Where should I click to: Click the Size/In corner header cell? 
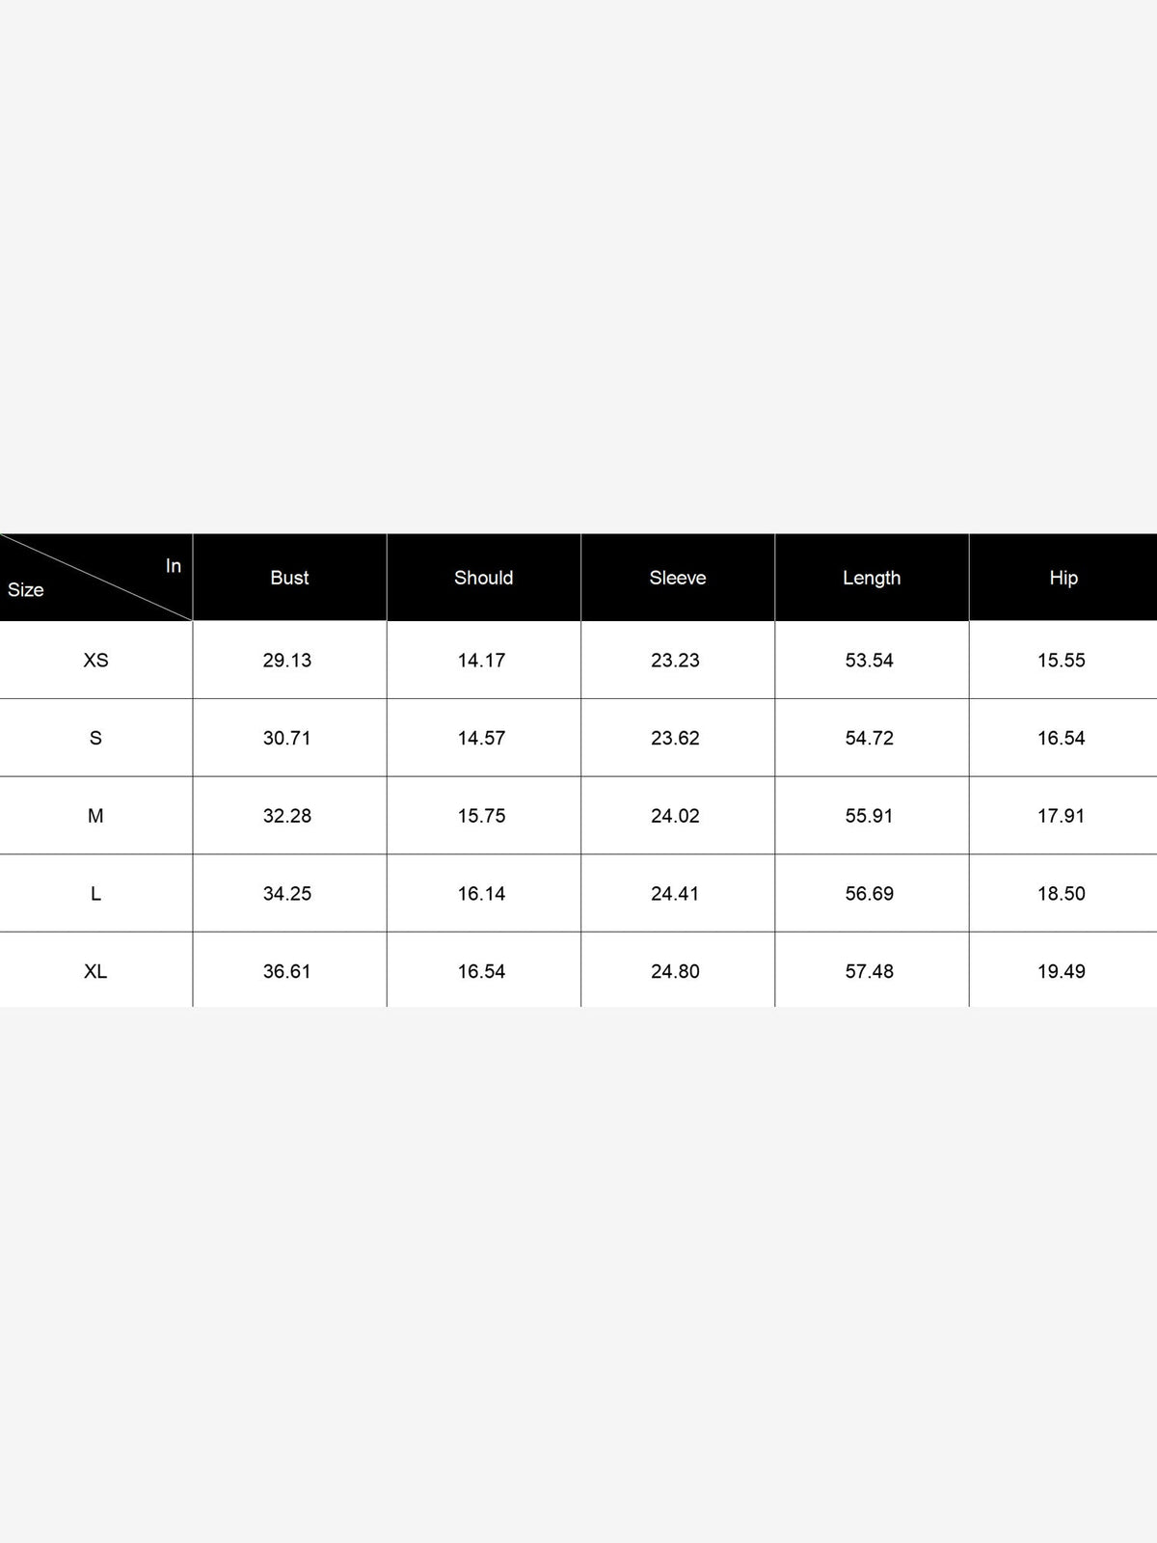pos(95,577)
